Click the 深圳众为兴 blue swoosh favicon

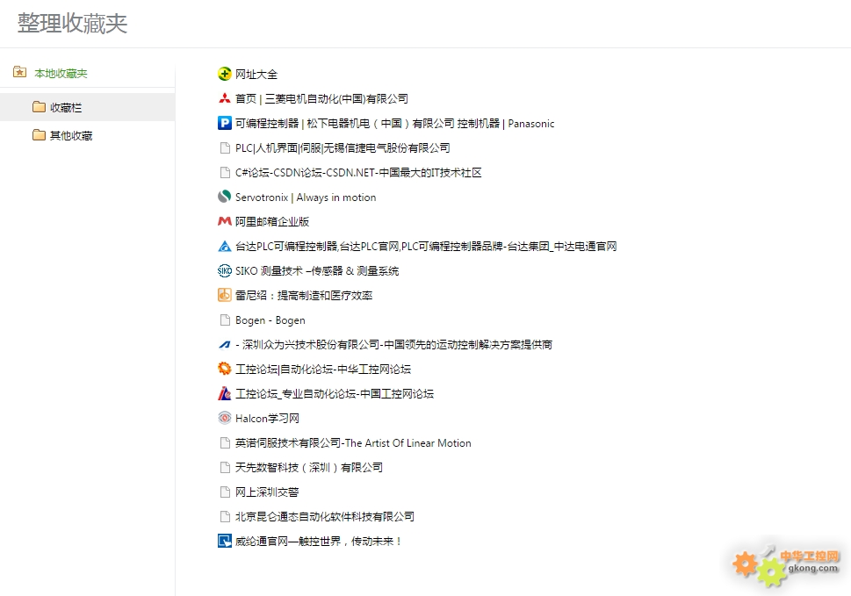click(224, 344)
